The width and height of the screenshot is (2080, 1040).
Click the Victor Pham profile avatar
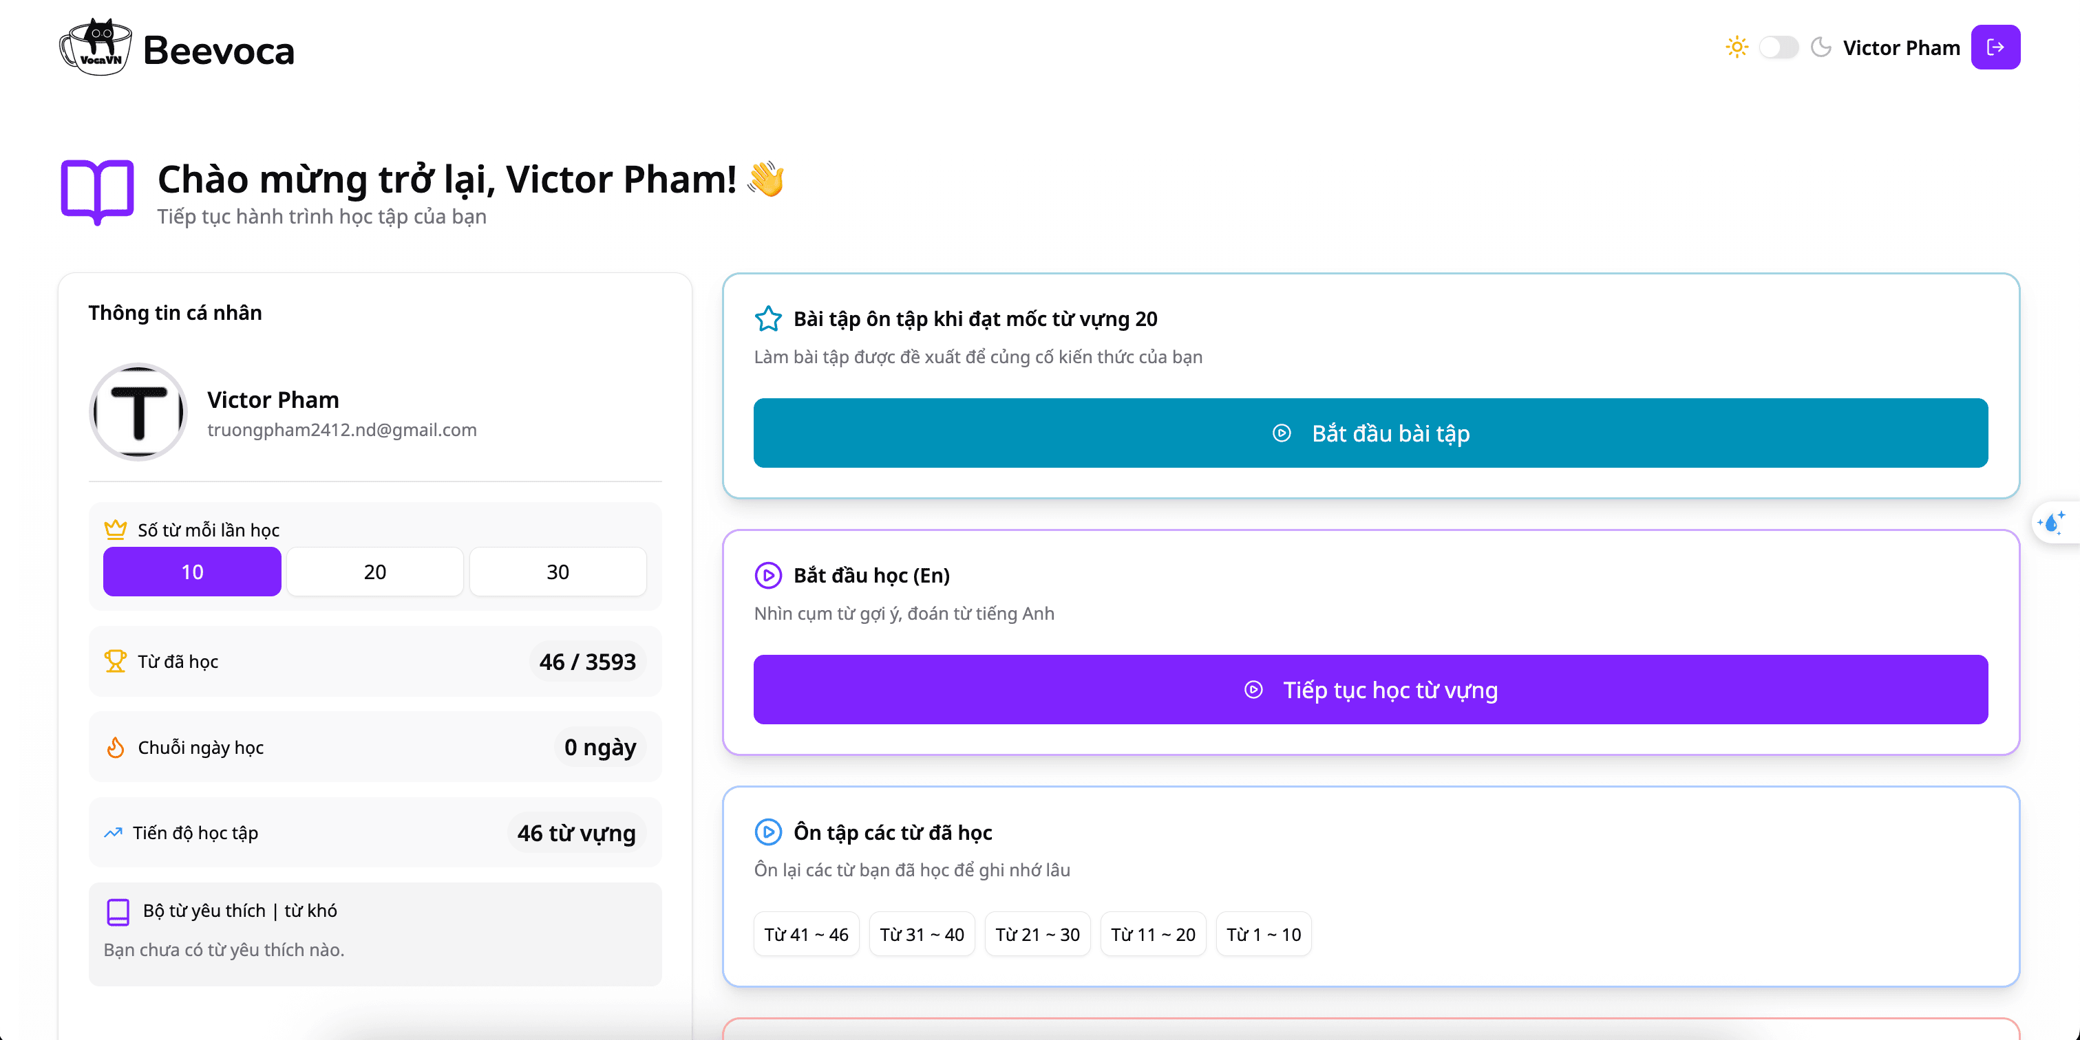pos(138,412)
